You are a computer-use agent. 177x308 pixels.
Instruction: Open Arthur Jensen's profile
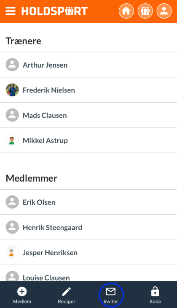click(88, 65)
